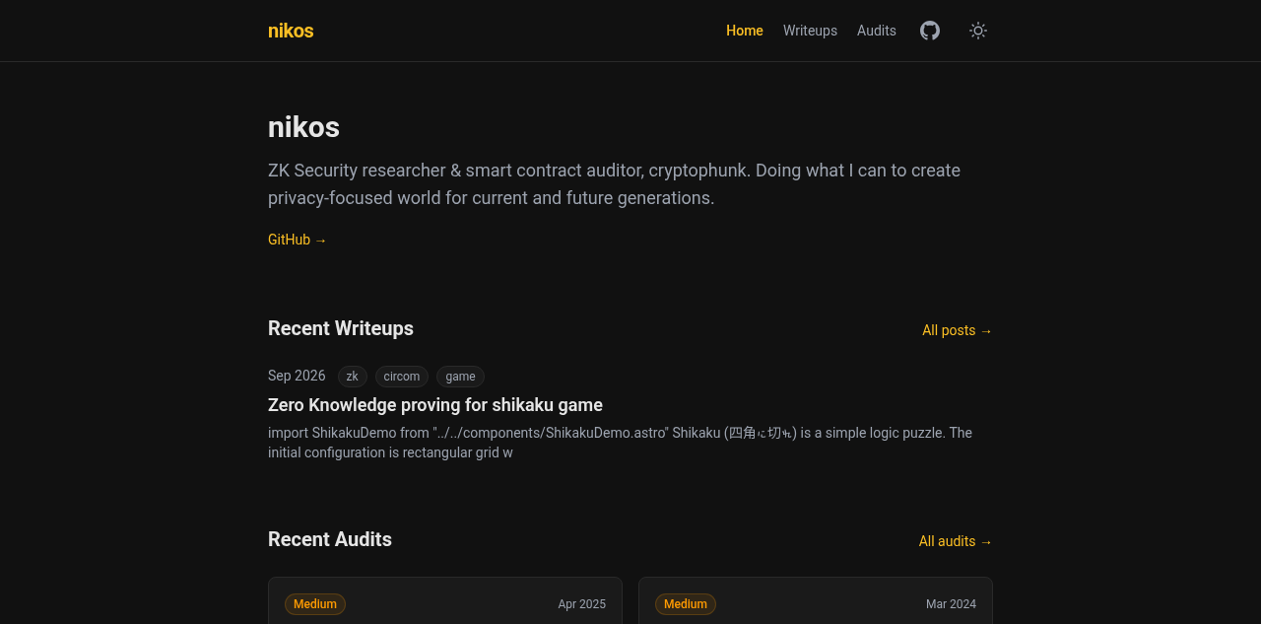Open the Home nav item

coord(745,31)
